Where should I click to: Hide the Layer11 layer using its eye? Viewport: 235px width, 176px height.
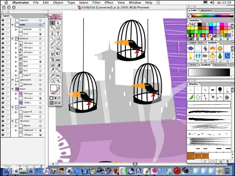3,20
